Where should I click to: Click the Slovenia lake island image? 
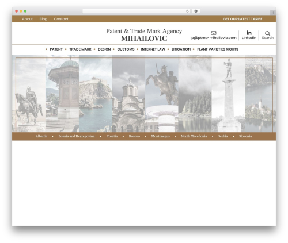coord(260,94)
